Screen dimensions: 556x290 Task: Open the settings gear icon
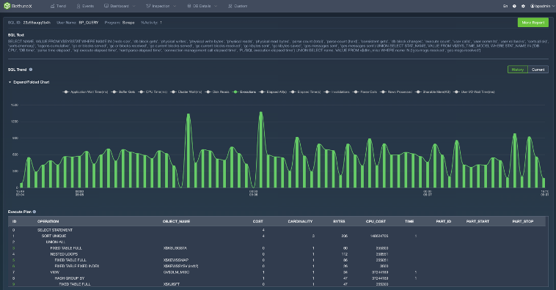[x=523, y=6]
